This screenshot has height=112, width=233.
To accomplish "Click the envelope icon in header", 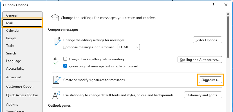I will (55, 18).
